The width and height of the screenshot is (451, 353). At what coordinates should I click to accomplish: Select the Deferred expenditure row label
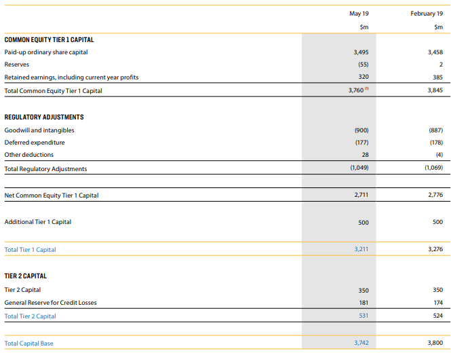35,143
